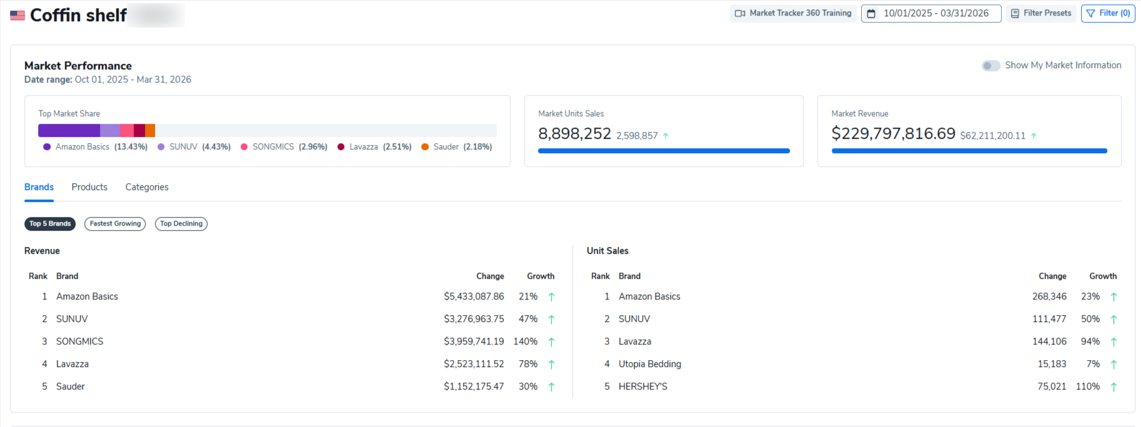Click SONGMICS (2.96%) legend label
Viewport: 1141px width, 427px height.
[290, 147]
